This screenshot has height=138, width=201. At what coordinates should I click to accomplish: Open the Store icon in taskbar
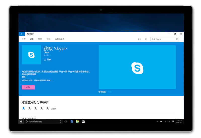pos(83,121)
